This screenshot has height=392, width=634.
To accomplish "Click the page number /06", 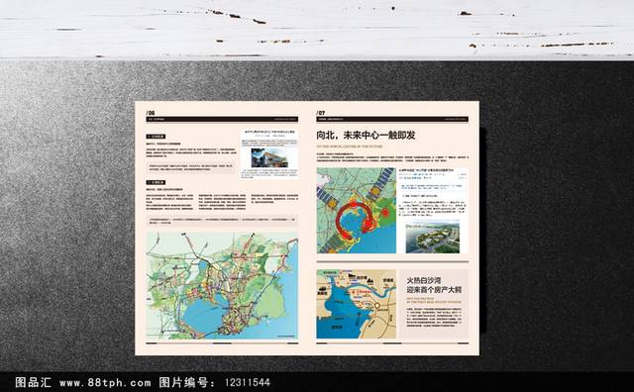I will [151, 113].
